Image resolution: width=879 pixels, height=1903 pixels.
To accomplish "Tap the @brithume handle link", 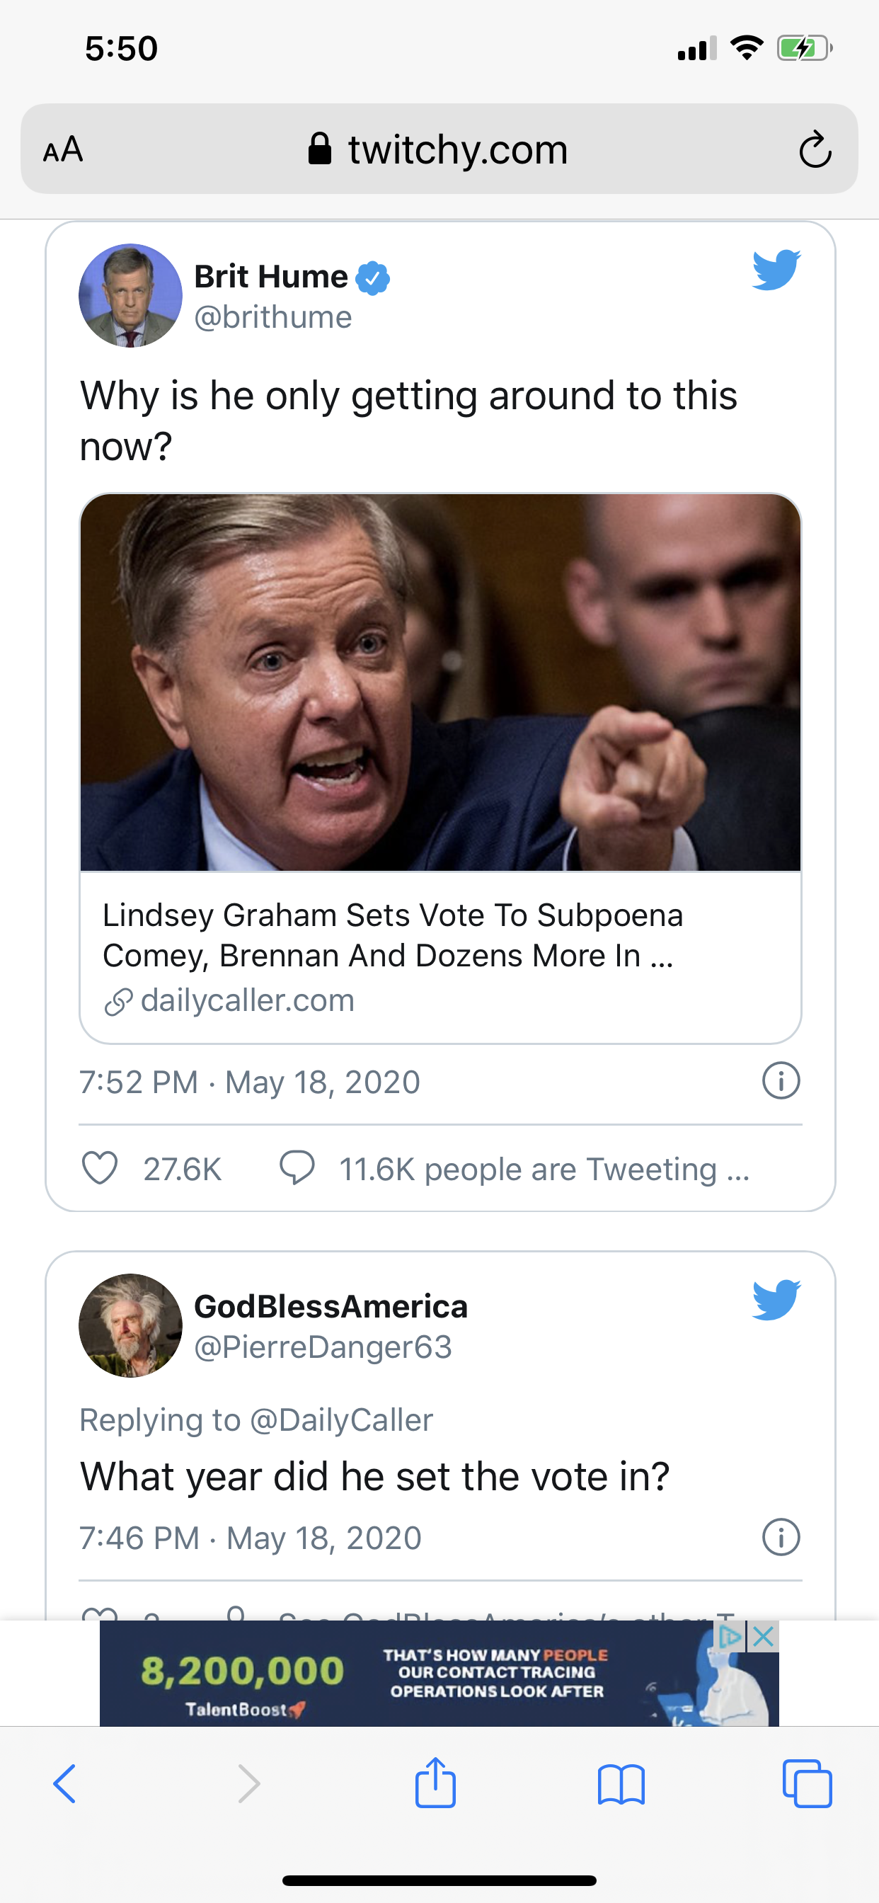I will [272, 318].
